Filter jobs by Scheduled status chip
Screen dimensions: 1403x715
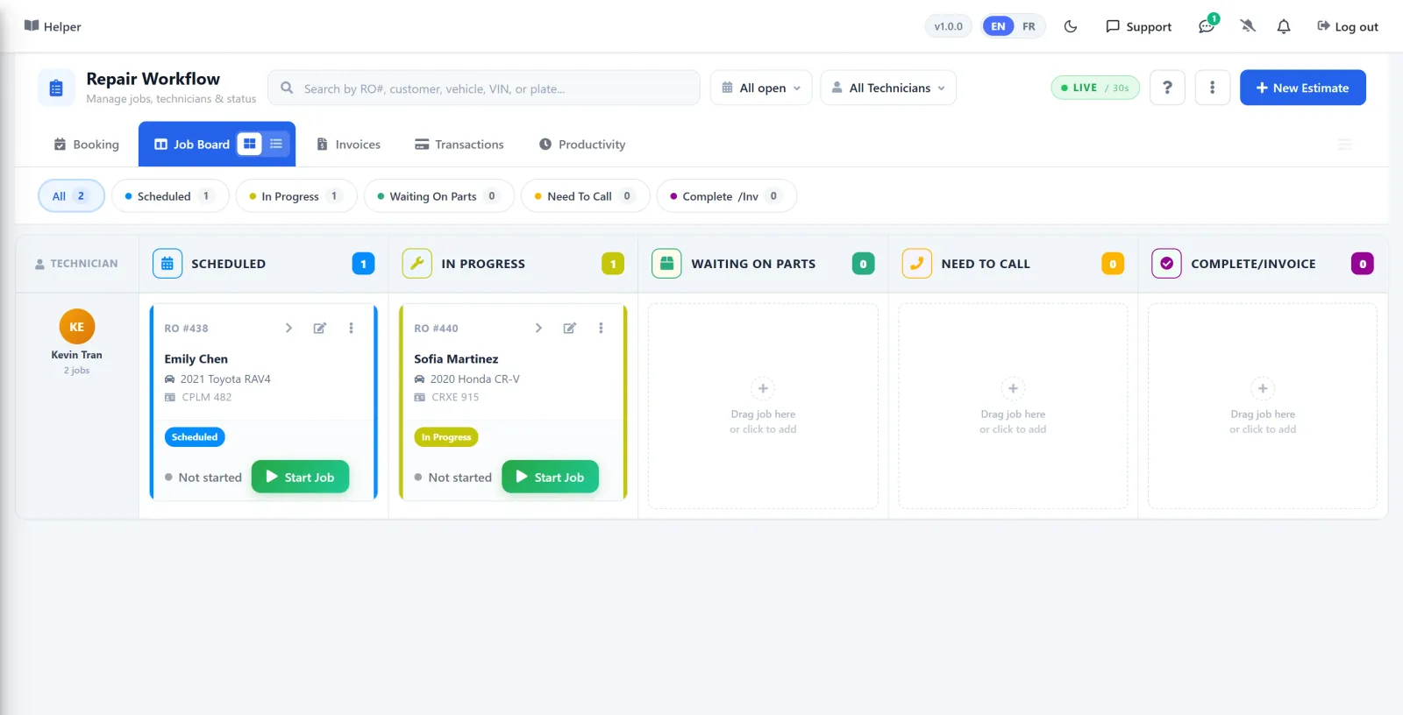tap(170, 196)
